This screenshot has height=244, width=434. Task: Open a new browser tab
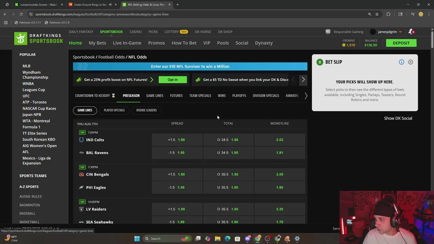click(x=178, y=5)
